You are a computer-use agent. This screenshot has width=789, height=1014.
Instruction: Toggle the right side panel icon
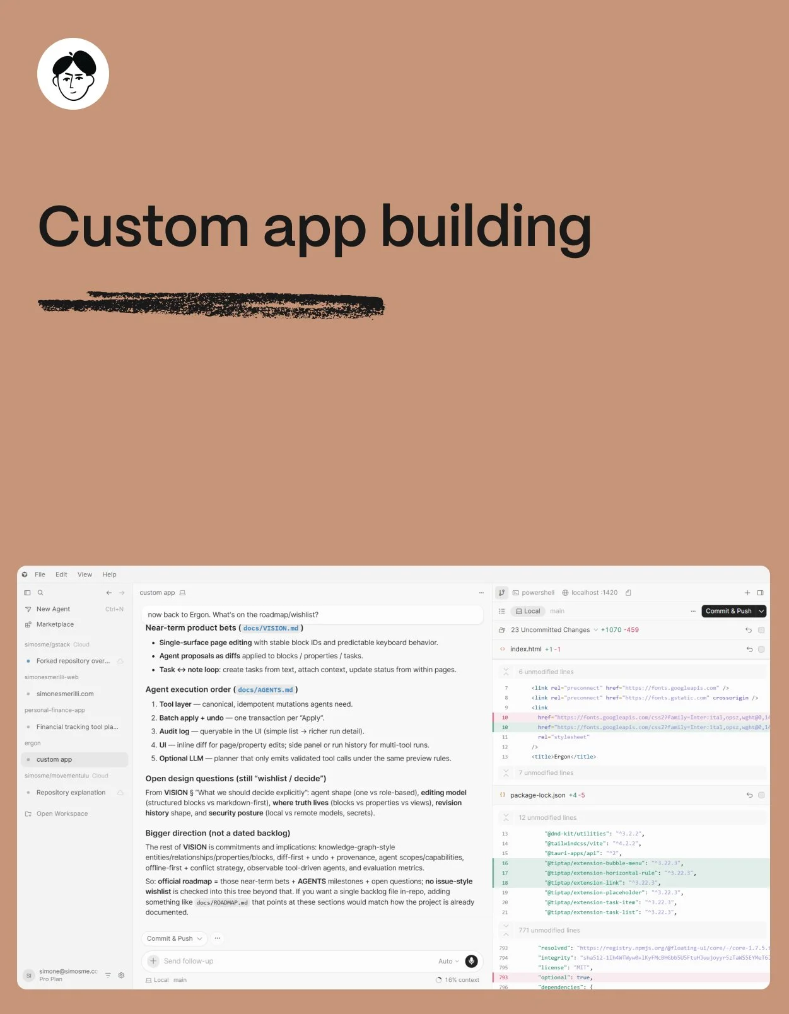(x=761, y=593)
